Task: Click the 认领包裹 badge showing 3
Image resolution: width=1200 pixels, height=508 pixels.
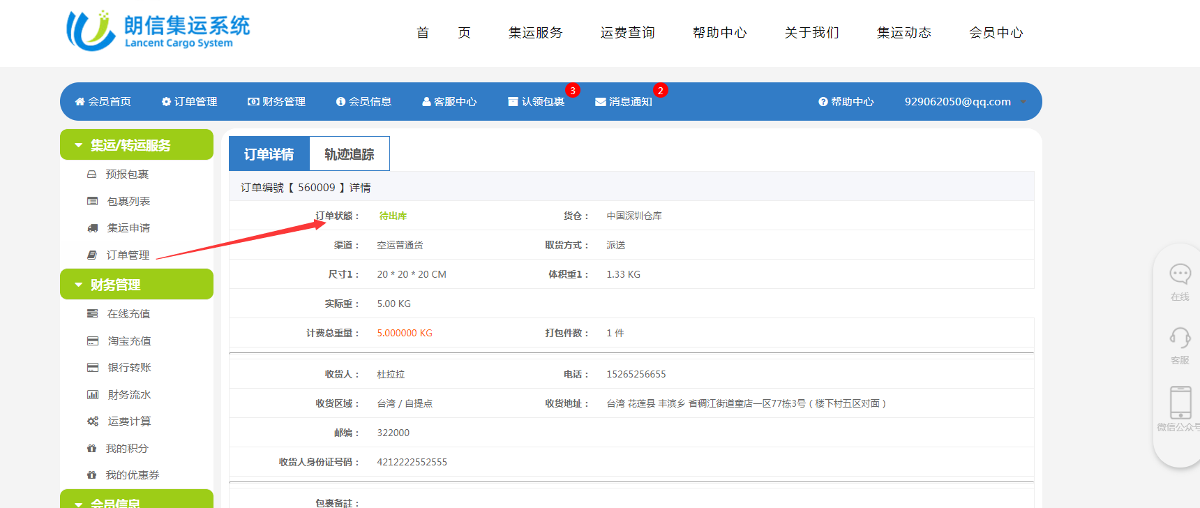Action: pos(572,91)
